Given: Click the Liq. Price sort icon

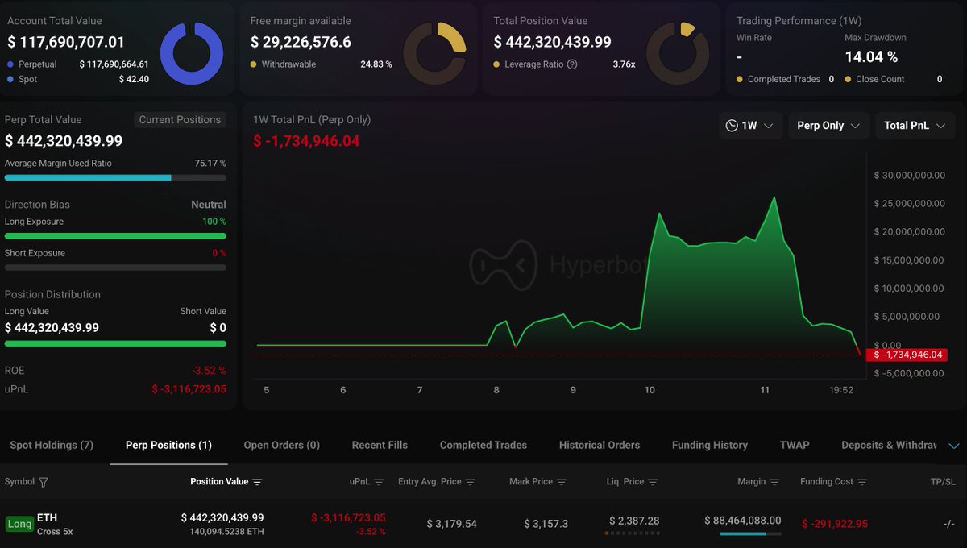Looking at the screenshot, I should 653,482.
